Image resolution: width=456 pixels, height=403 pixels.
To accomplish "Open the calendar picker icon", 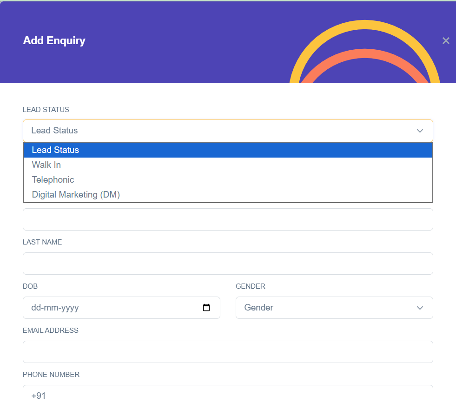I will pyautogui.click(x=206, y=308).
